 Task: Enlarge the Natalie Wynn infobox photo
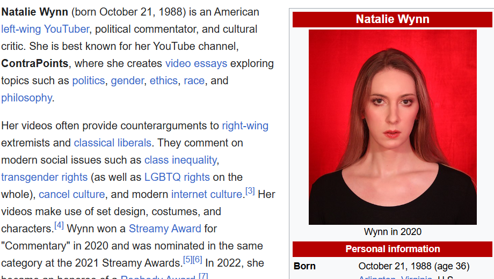[393, 127]
